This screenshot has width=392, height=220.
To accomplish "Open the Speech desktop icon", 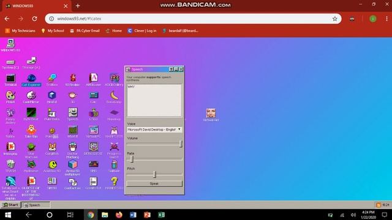I will [73, 114].
